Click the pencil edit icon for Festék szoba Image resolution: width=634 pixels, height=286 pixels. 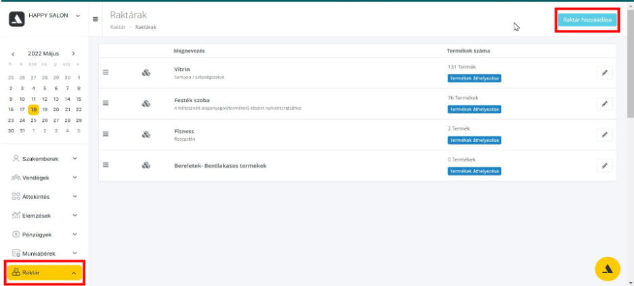point(604,103)
